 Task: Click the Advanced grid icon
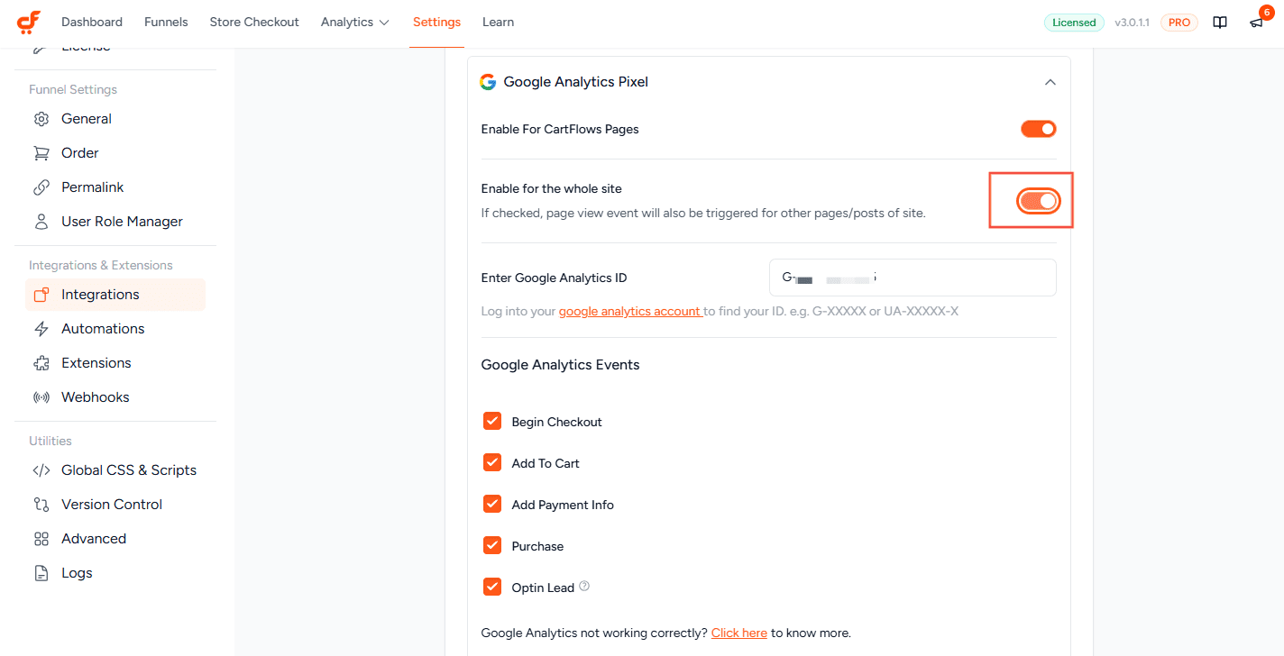pyautogui.click(x=41, y=539)
